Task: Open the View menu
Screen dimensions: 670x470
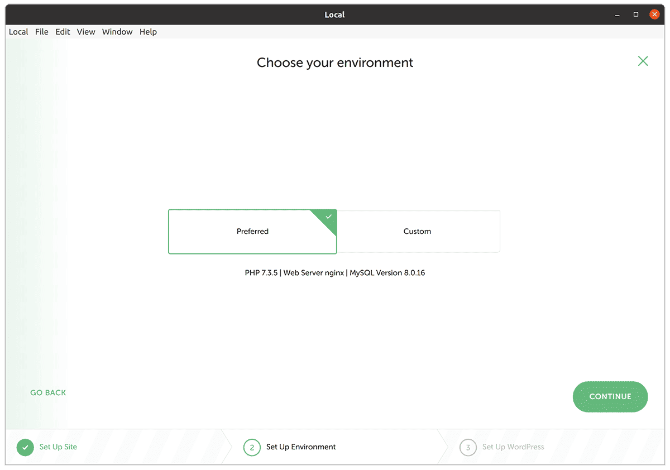Action: (86, 32)
